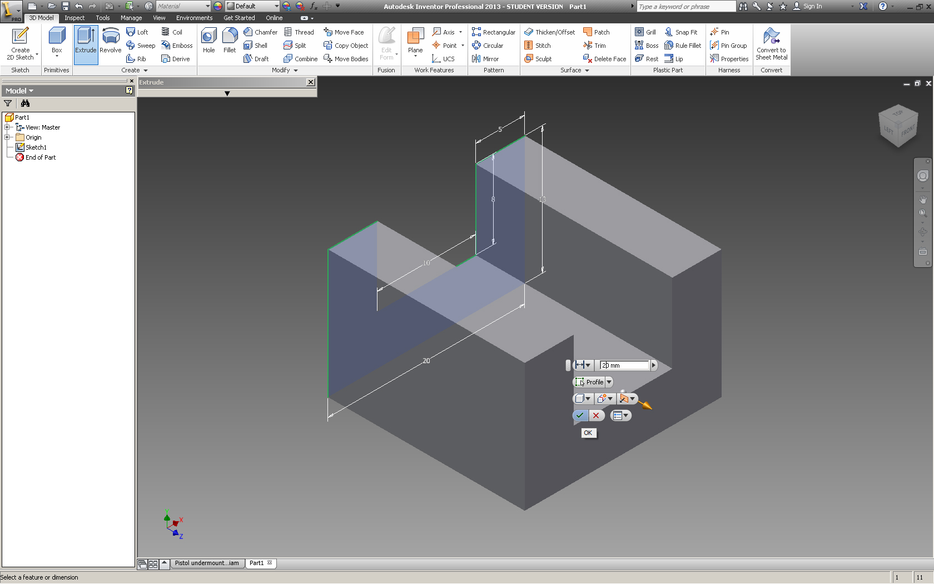Select the Emboss tool
Viewport: 934px width, 584px height.
(x=177, y=46)
